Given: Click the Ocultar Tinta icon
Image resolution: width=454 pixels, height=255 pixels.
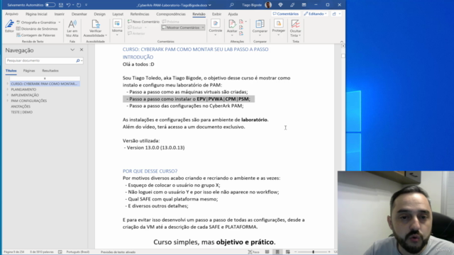Looking at the screenshot, I should (x=295, y=23).
